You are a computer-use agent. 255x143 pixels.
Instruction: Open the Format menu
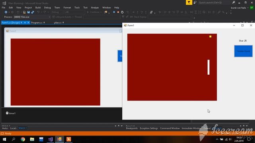click(x=67, y=8)
